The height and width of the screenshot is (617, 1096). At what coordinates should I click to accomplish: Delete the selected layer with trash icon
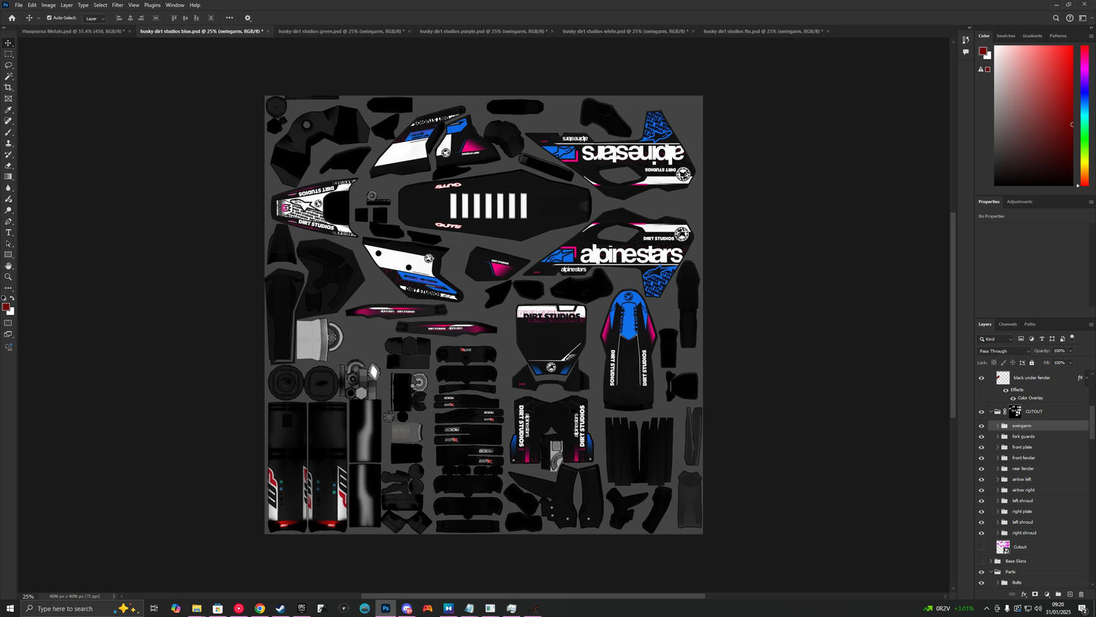[x=1082, y=594]
